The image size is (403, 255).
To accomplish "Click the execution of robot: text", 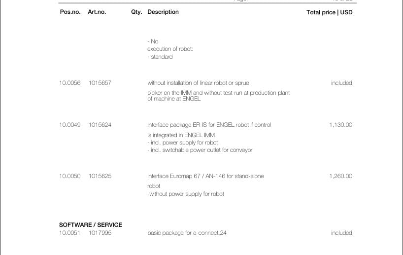I will 170,49.
